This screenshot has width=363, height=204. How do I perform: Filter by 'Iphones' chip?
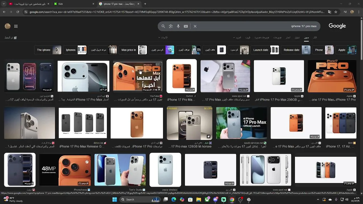(x=75, y=50)
